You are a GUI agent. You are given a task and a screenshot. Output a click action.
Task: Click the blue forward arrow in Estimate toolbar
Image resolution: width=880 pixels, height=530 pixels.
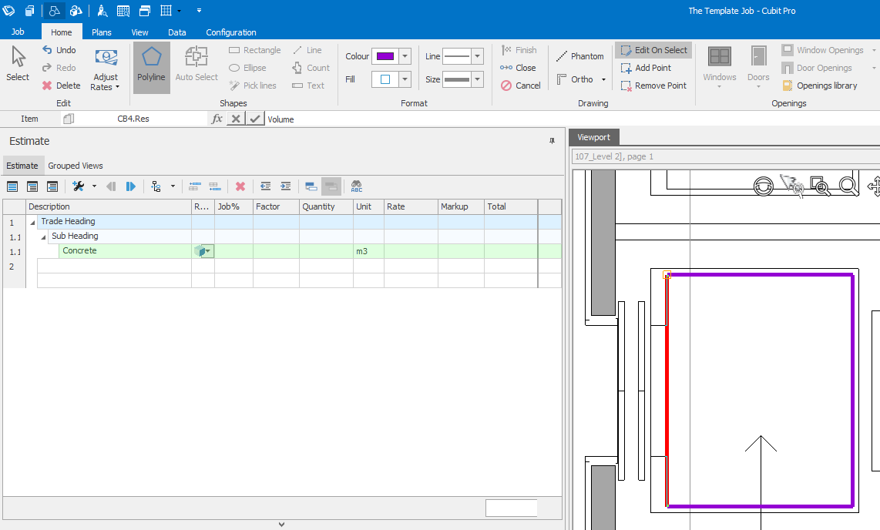(131, 186)
